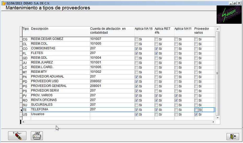This screenshot has height=143, width=243.
Task: Select PROVEDOR ADUANAL description cell
Action: tap(60, 77)
